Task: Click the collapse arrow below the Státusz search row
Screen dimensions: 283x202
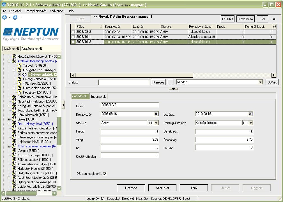Action: pos(173,89)
